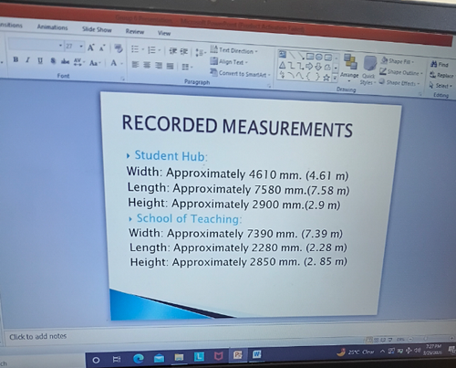456x368 pixels.
Task: Select the Down Arrow shape
Action: click(x=318, y=67)
